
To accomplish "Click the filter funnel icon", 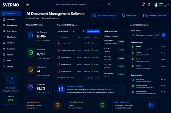I will coord(83,31).
